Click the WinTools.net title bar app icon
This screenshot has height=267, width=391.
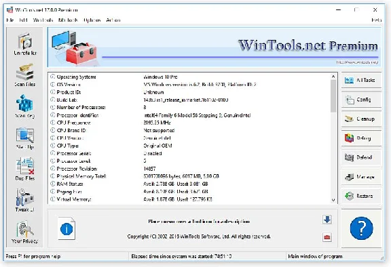point(10,10)
